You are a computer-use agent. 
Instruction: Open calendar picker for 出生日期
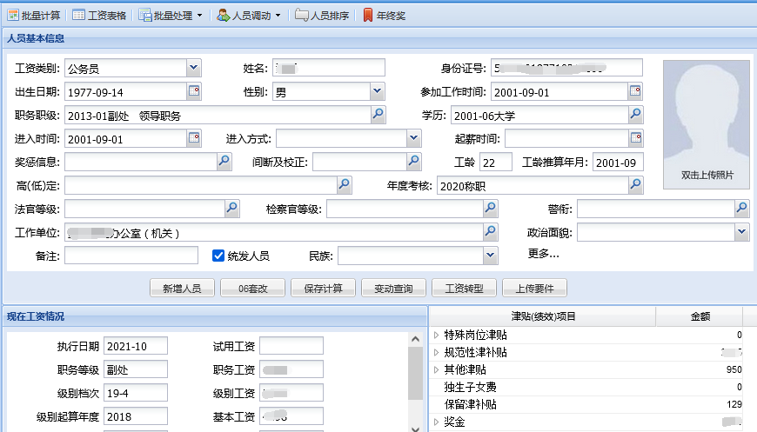pos(193,91)
